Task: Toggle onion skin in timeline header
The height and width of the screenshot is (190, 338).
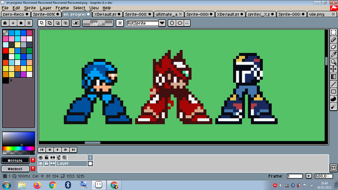Action: click(x=65, y=157)
